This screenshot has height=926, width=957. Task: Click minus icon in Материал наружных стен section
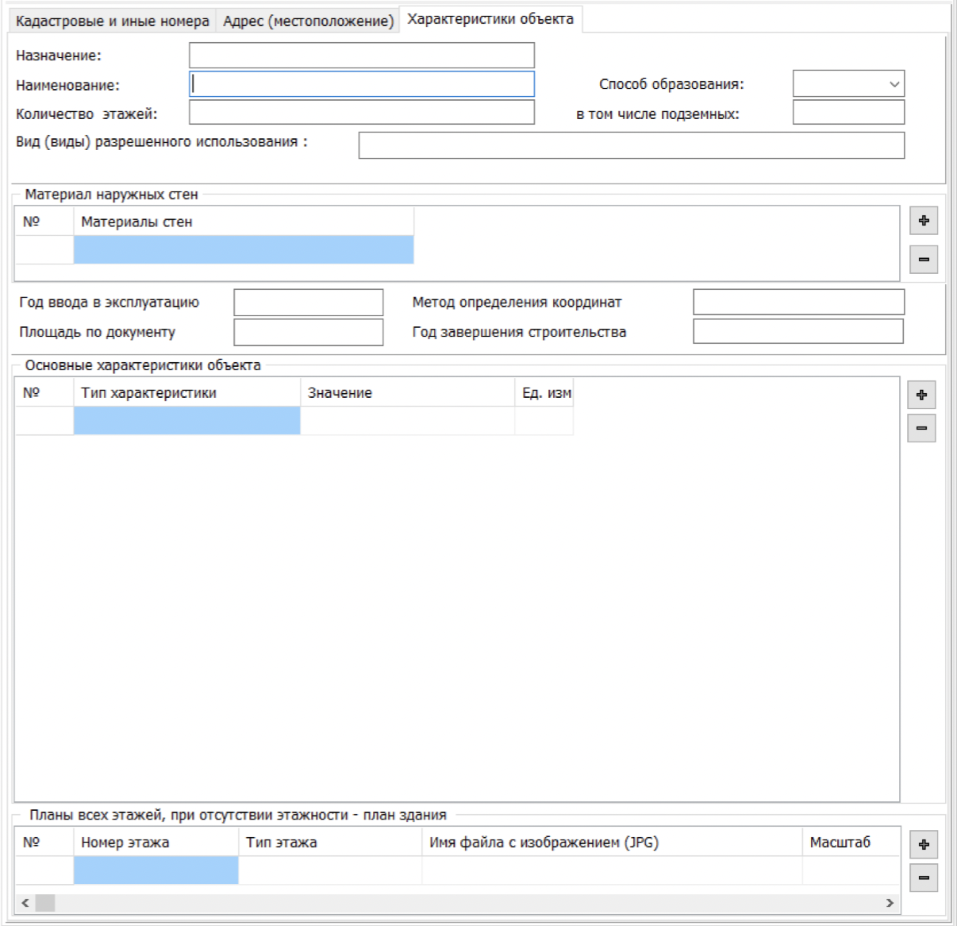[x=923, y=260]
